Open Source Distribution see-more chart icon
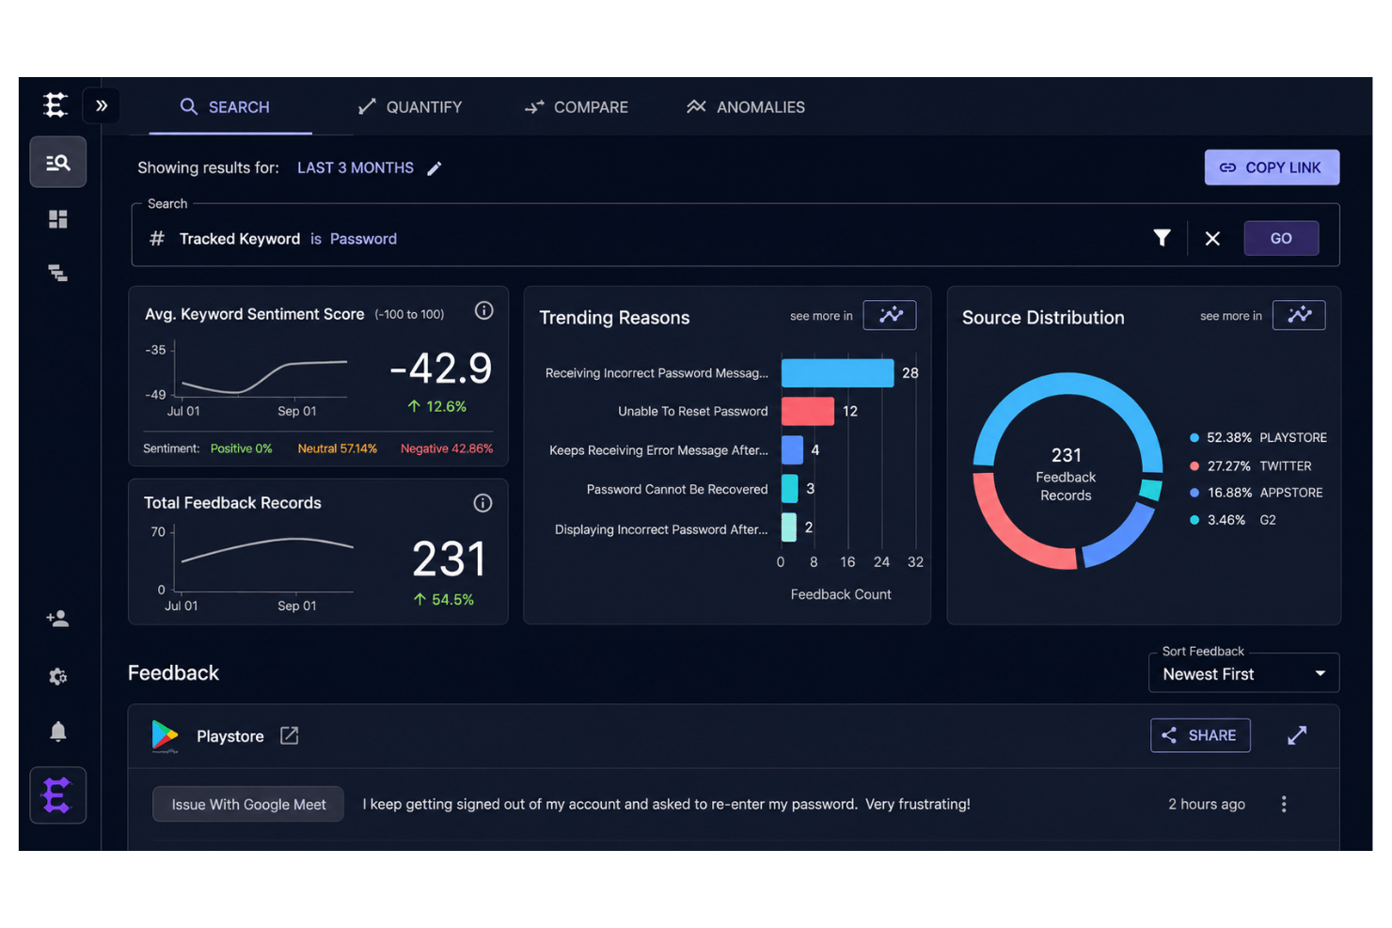 tap(1299, 315)
